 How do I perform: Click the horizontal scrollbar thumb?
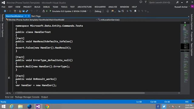pyautogui.click(x=81, y=93)
